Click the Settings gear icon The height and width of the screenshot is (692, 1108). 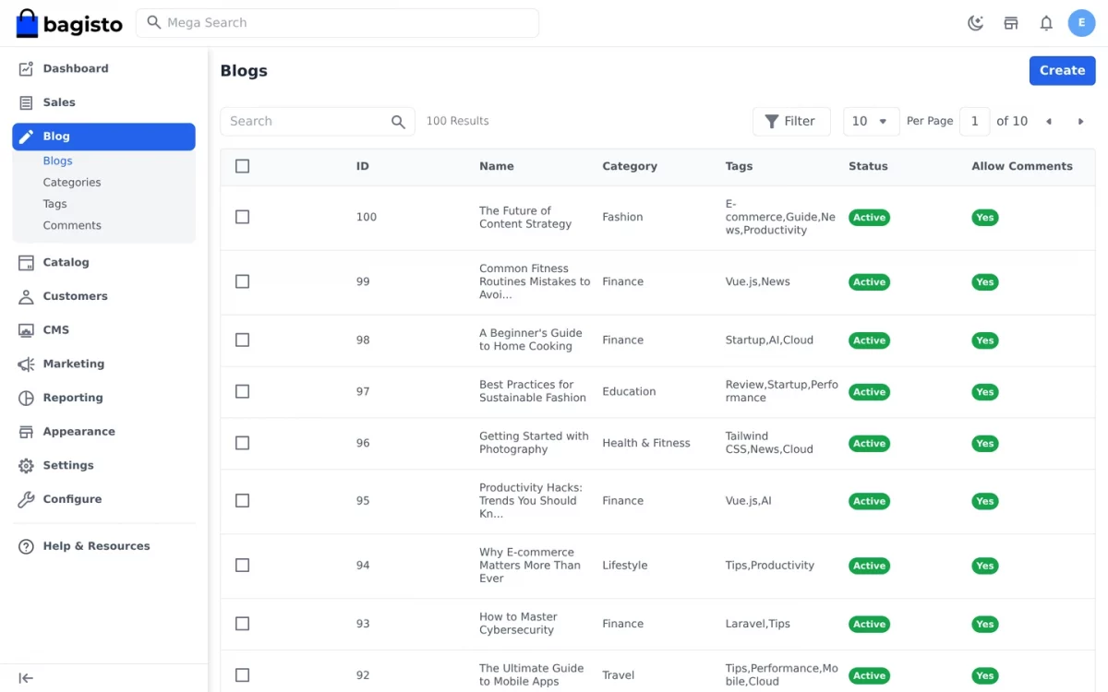point(26,465)
